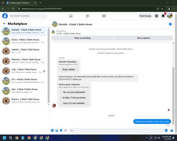Open the account profile menu

[170, 16]
